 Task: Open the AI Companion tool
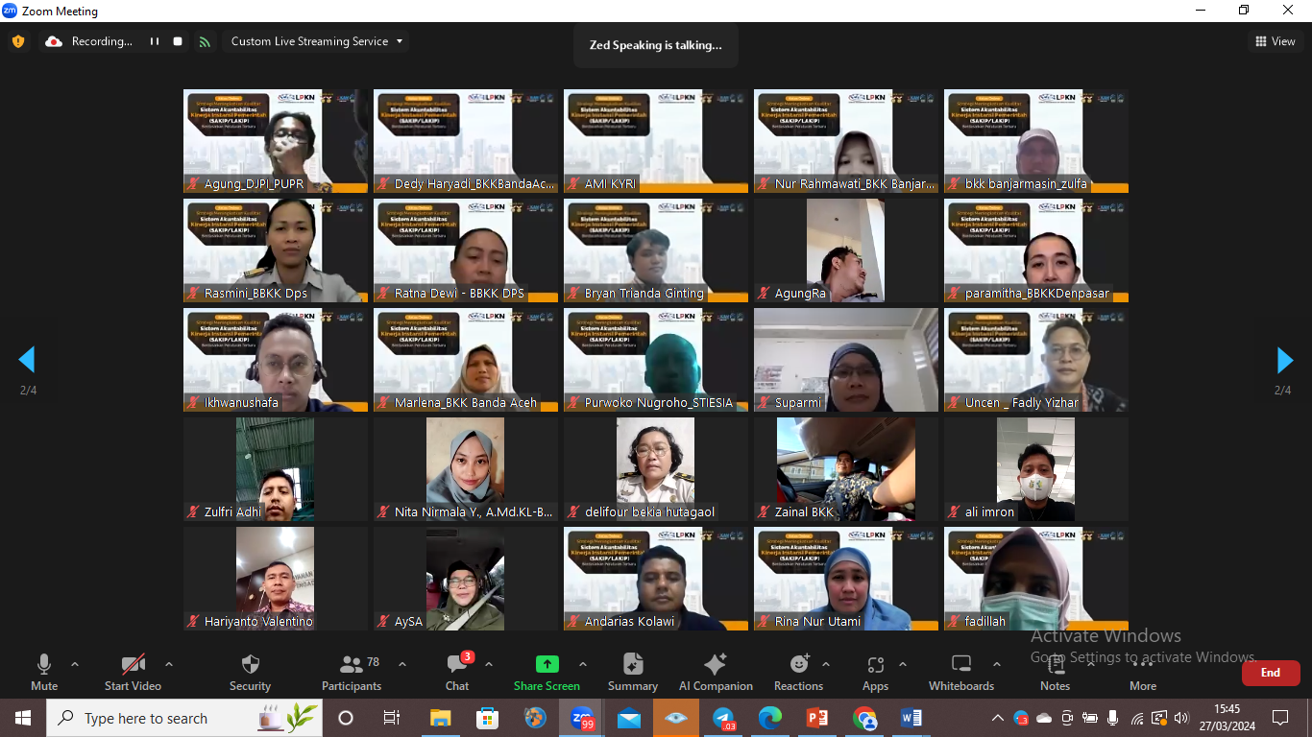pos(716,672)
